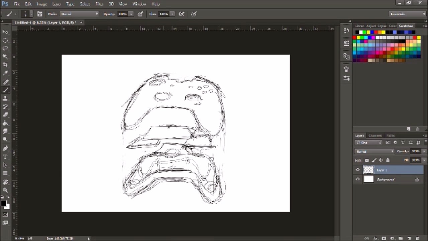
Task: Open the Filter menu
Action: [99, 4]
